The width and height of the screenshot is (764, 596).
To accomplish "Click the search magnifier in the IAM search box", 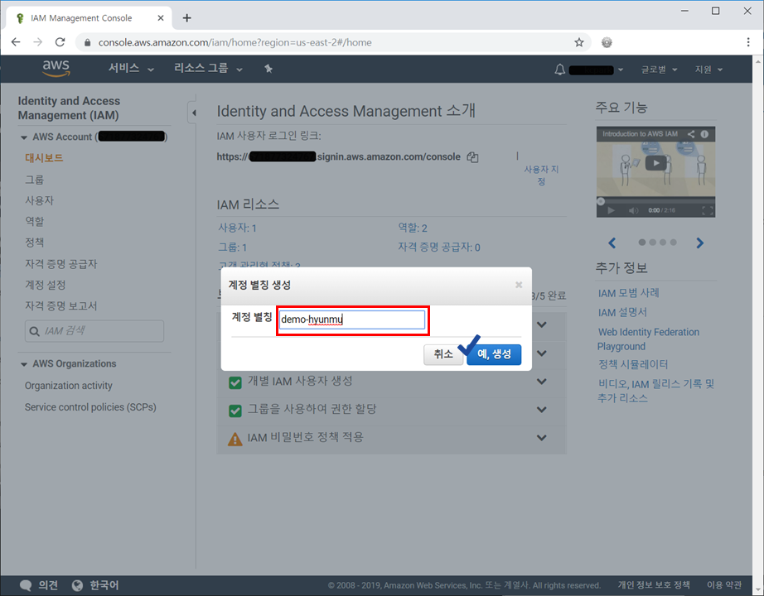I will (35, 332).
